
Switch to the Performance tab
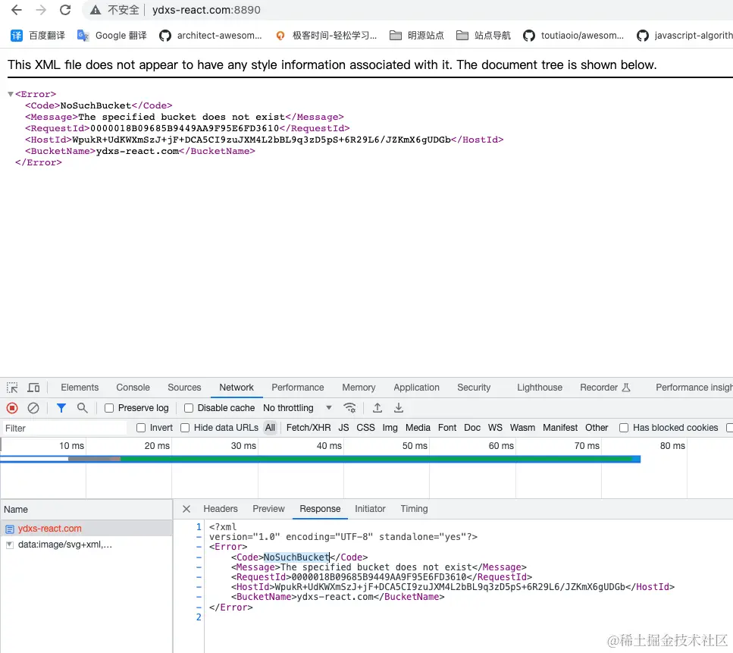click(x=298, y=388)
